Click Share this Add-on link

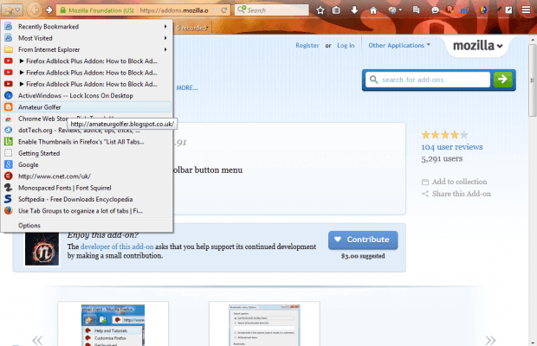(462, 194)
